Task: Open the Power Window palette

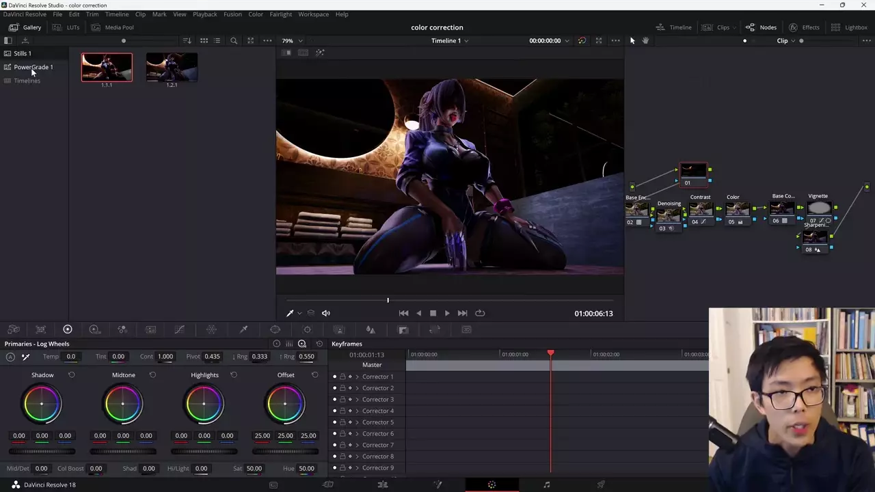Action: (275, 330)
